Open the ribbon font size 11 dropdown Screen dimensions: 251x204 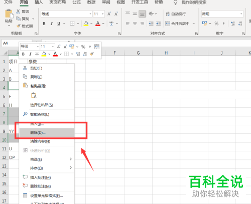point(103,14)
